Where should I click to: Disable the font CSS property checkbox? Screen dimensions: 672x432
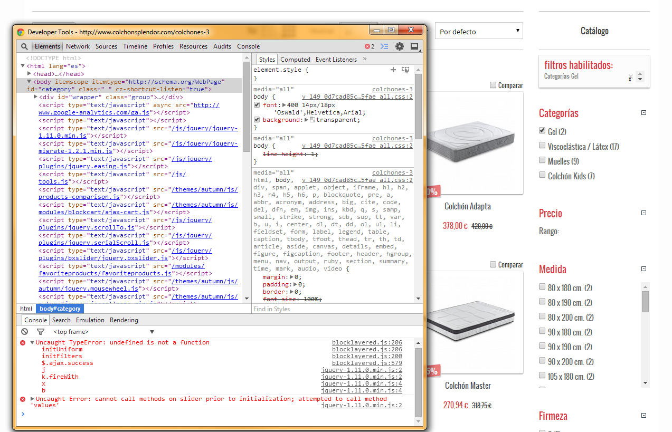(257, 105)
